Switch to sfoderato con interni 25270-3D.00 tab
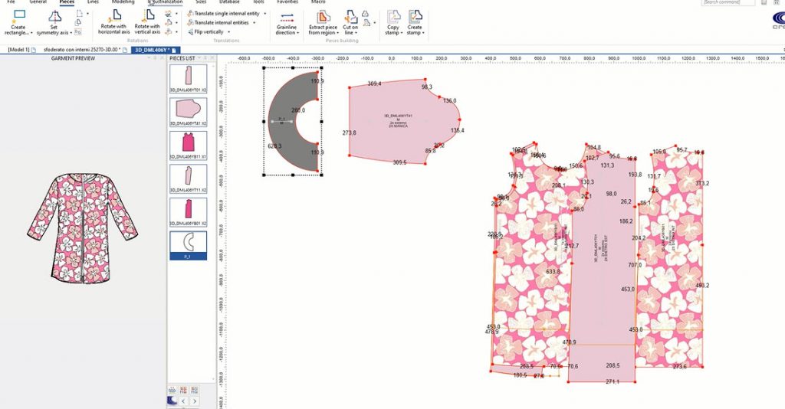The height and width of the screenshot is (409, 785). click(82, 51)
